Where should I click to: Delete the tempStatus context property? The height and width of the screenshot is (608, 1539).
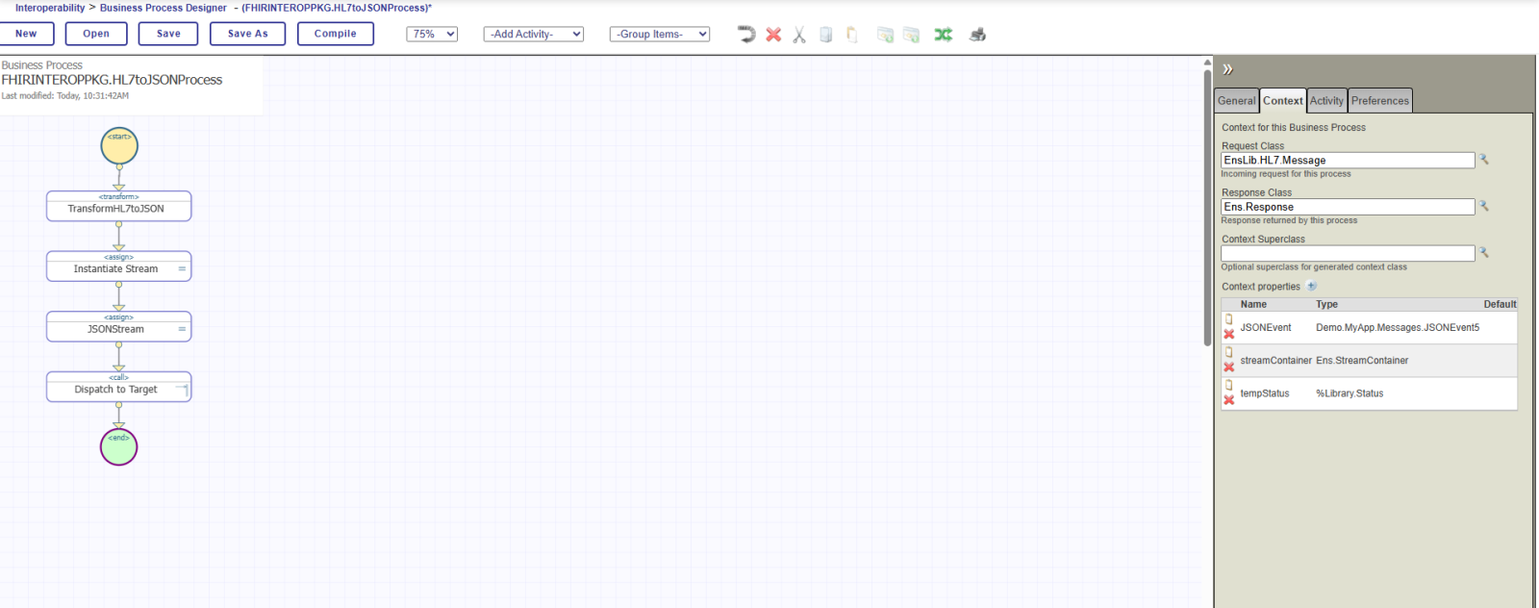[x=1228, y=400]
